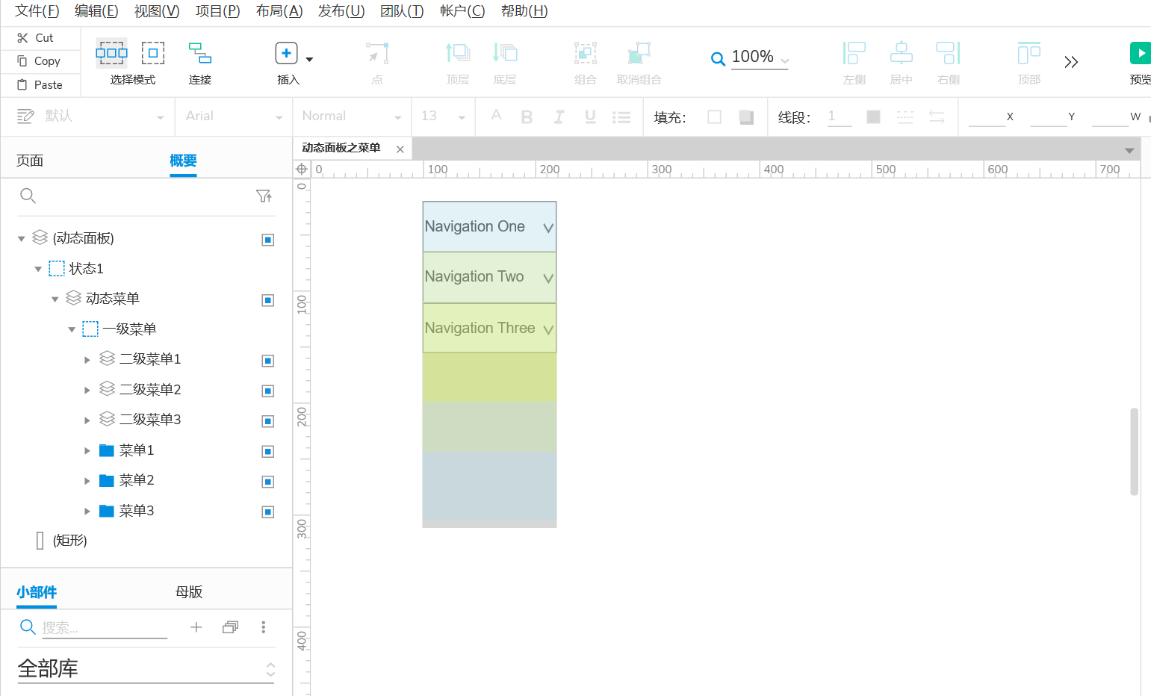1151x696 pixels.
Task: Toggle visibility marker for 二级菜单1
Action: [268, 361]
